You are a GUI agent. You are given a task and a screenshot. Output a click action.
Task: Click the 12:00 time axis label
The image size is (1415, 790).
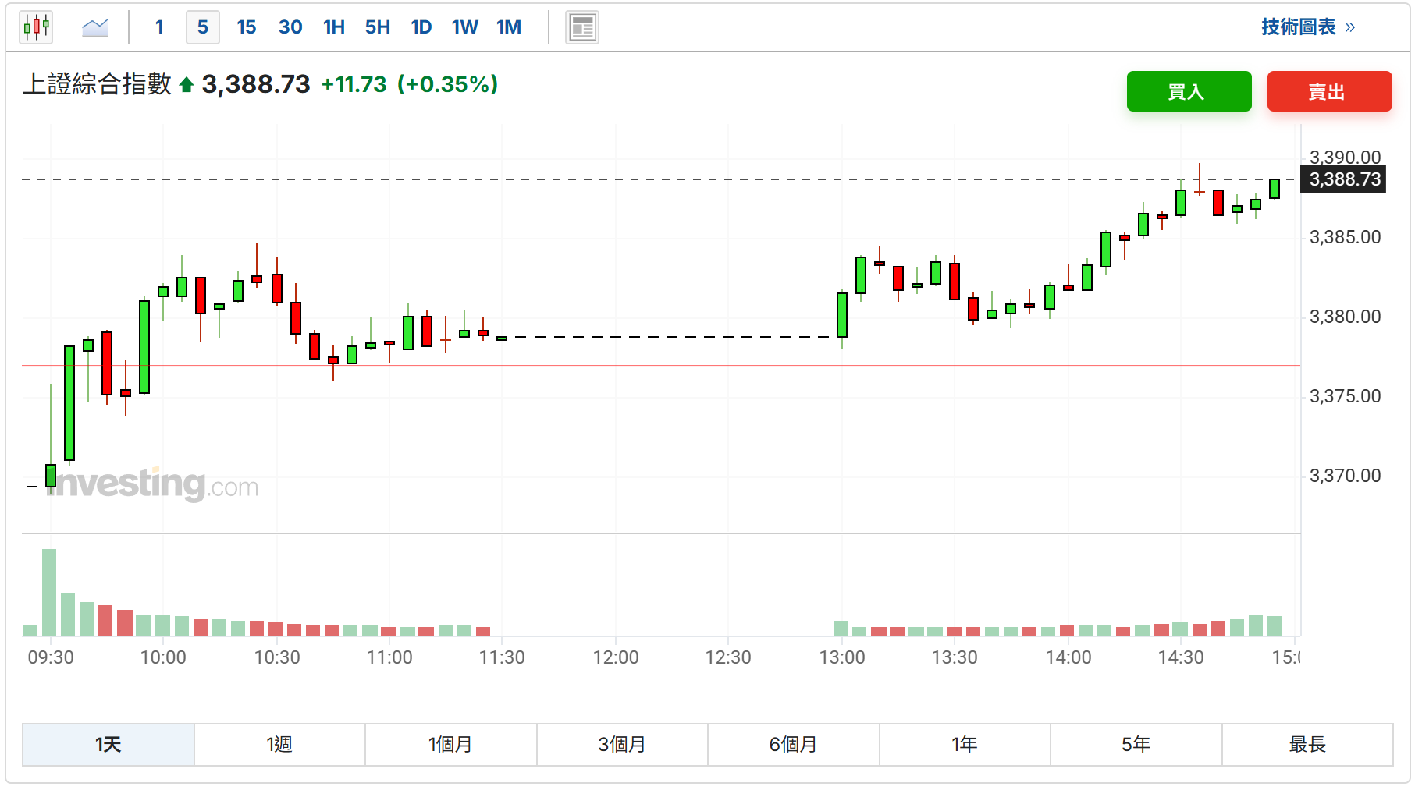pyautogui.click(x=616, y=657)
